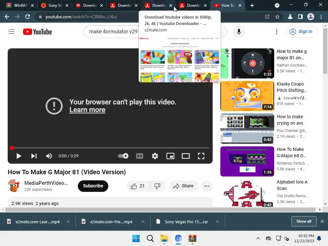Open File Explorer from the taskbar
The width and height of the screenshot is (328, 246).
(164, 238)
